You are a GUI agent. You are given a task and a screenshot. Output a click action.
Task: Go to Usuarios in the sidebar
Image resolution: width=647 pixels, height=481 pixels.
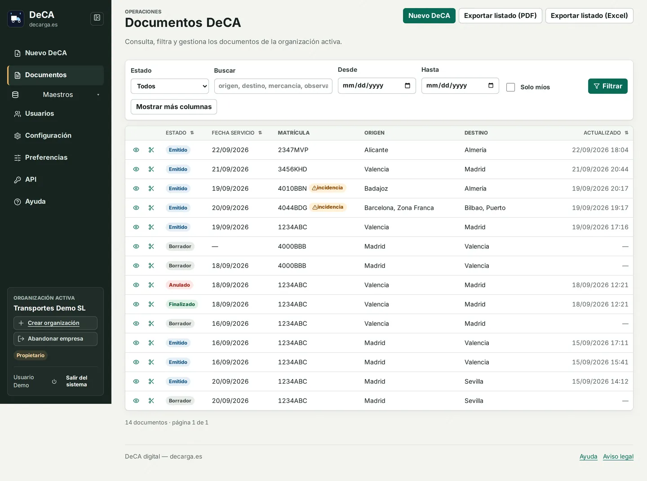coord(56,114)
